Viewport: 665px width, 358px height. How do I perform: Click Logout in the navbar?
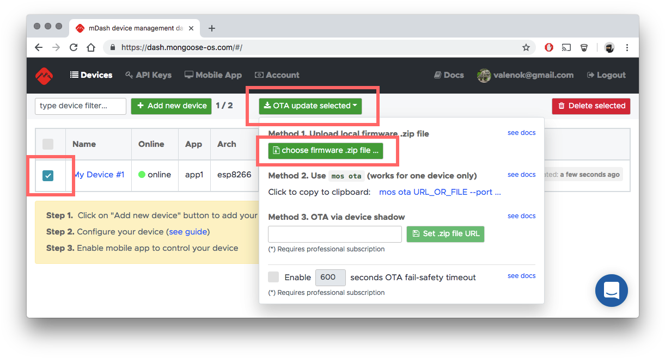(606, 75)
